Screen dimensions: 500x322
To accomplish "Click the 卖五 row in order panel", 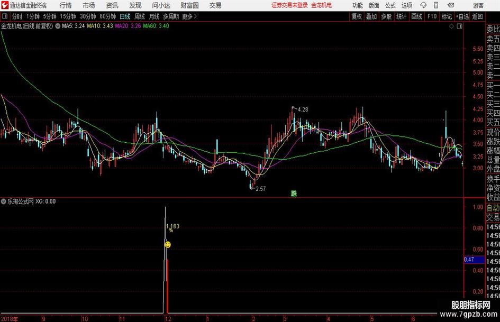I will tap(493, 39).
